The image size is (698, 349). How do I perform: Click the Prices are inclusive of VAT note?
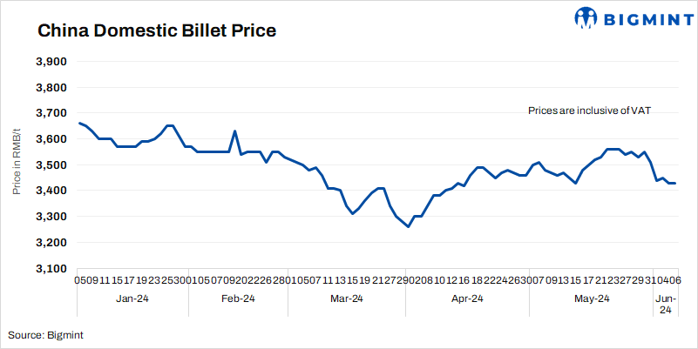click(x=590, y=111)
